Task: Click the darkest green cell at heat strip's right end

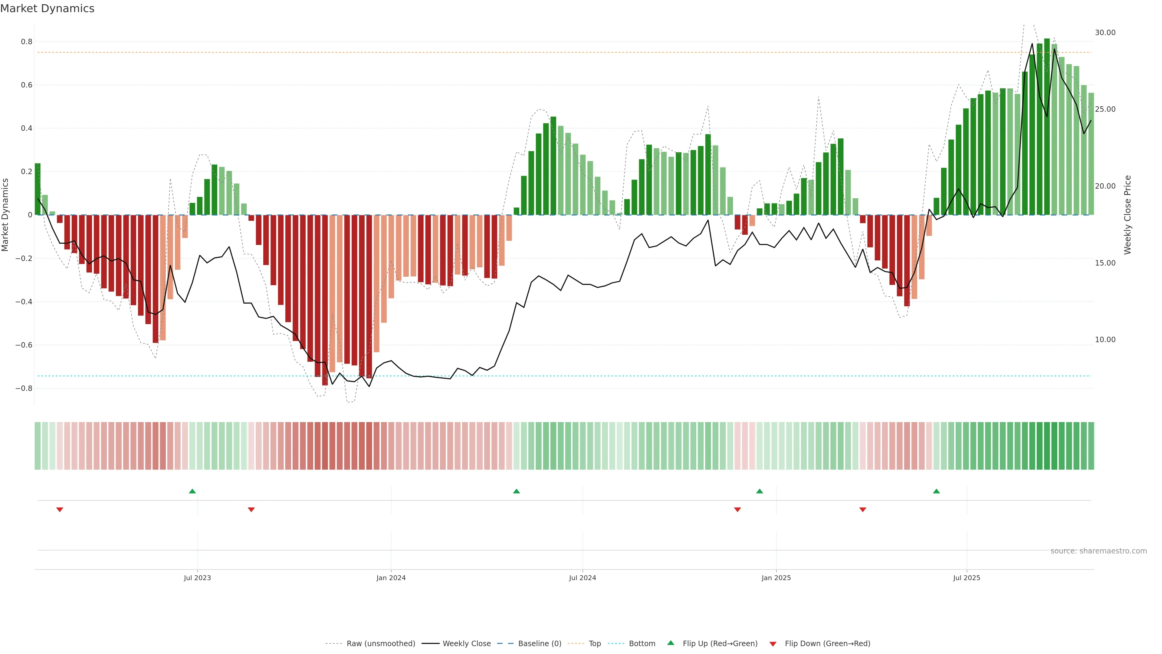Action: point(1047,446)
